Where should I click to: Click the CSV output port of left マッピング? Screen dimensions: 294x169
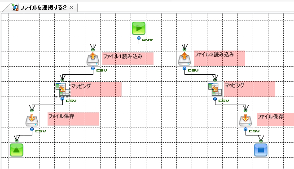(x=62, y=99)
